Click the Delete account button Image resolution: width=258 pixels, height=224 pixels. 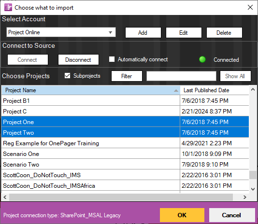[224, 32]
